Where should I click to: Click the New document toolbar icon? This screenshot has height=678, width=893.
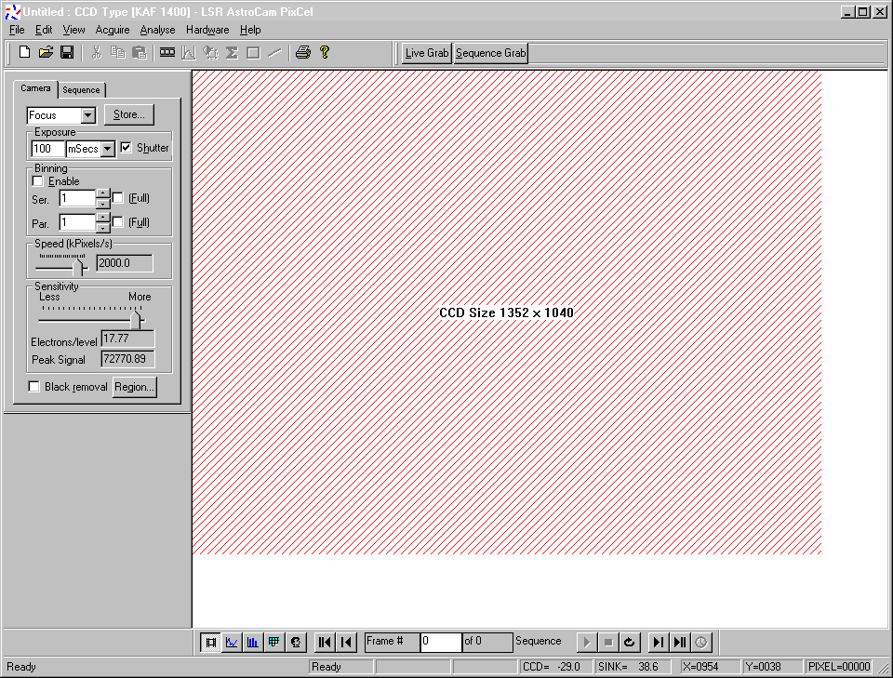(25, 53)
